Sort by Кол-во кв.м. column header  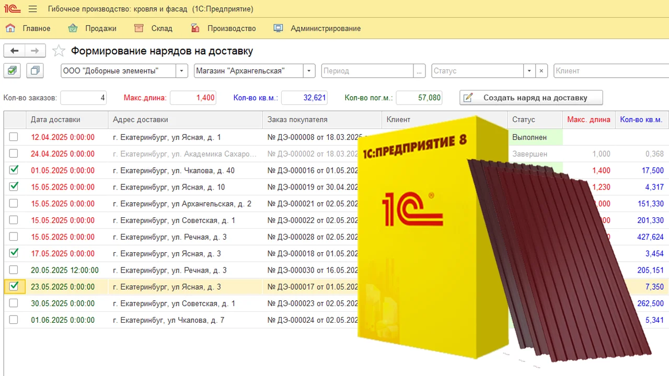641,120
